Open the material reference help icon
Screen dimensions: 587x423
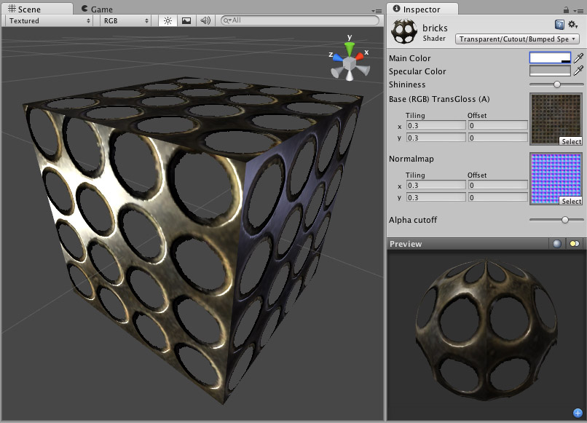coord(559,24)
